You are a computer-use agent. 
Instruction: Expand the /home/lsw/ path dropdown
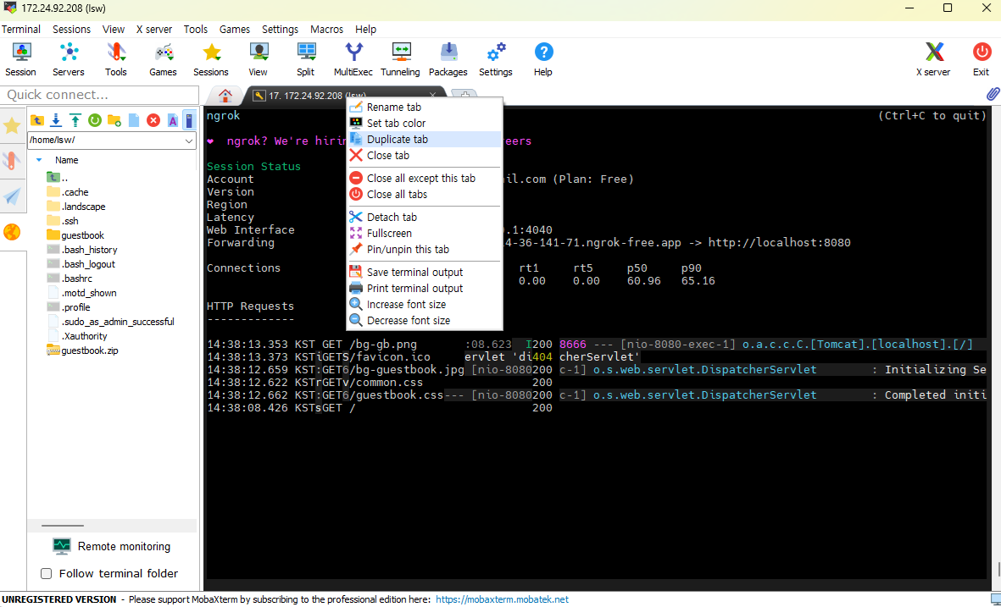point(189,141)
